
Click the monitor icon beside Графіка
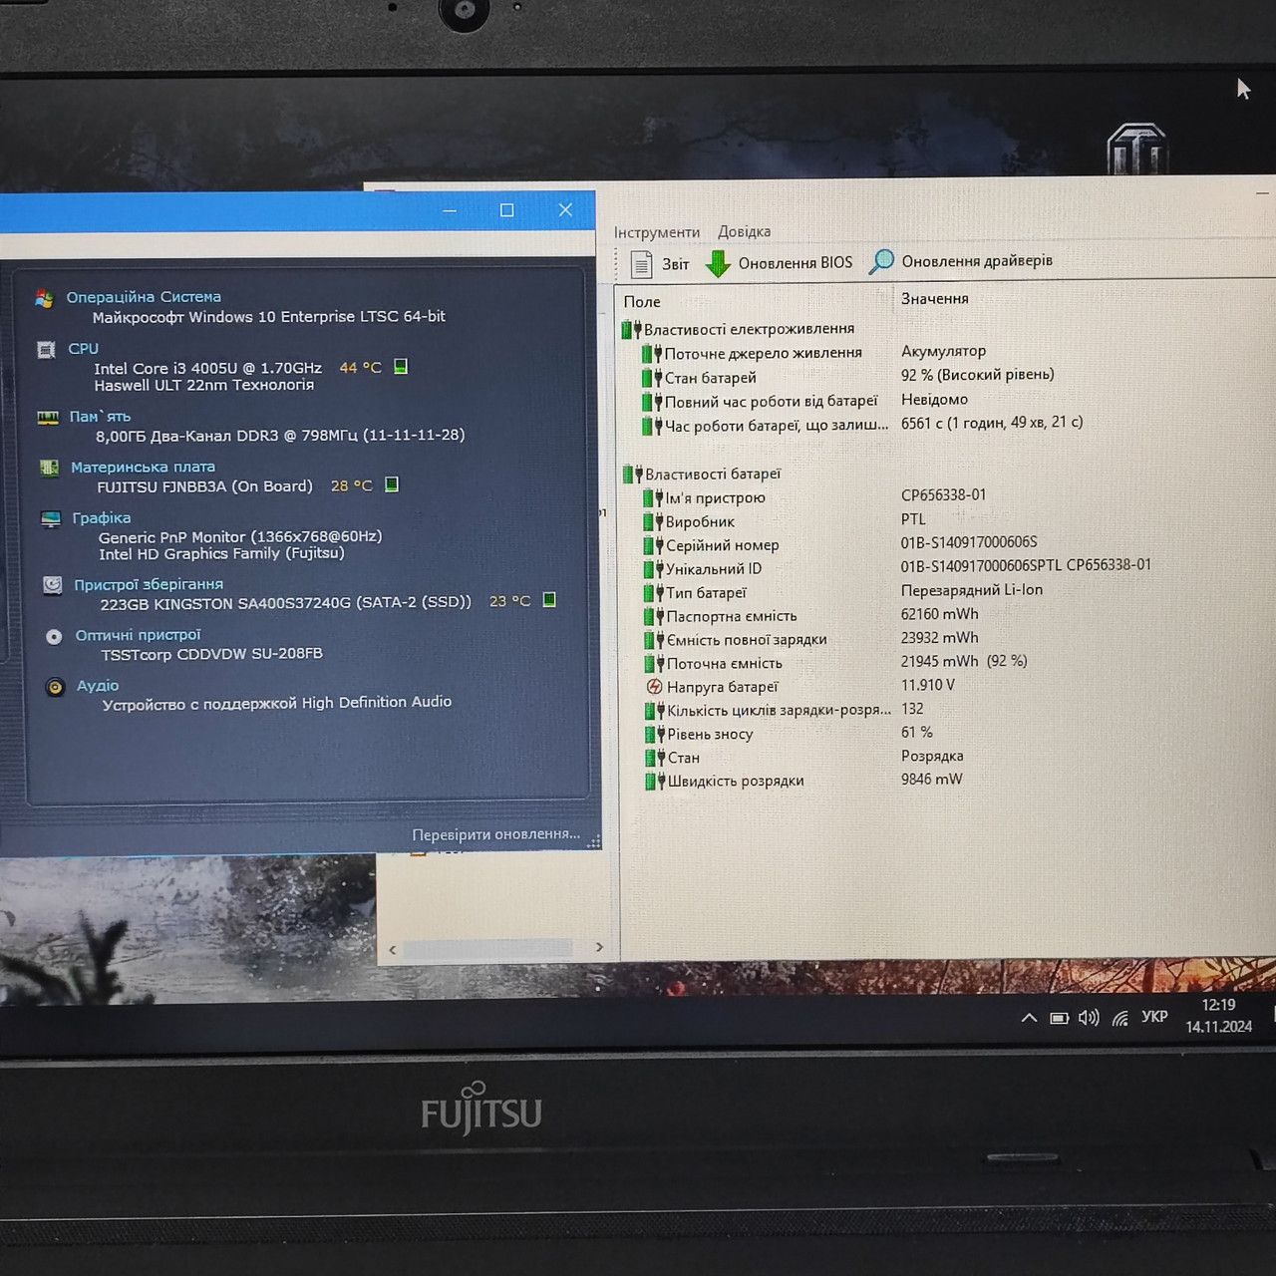[x=51, y=519]
